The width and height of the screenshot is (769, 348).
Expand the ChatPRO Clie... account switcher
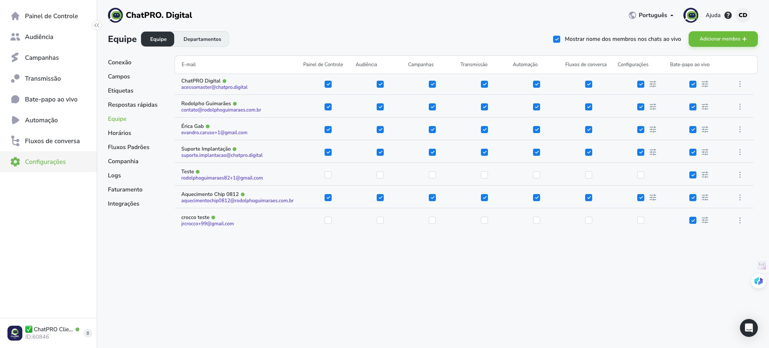(x=88, y=333)
